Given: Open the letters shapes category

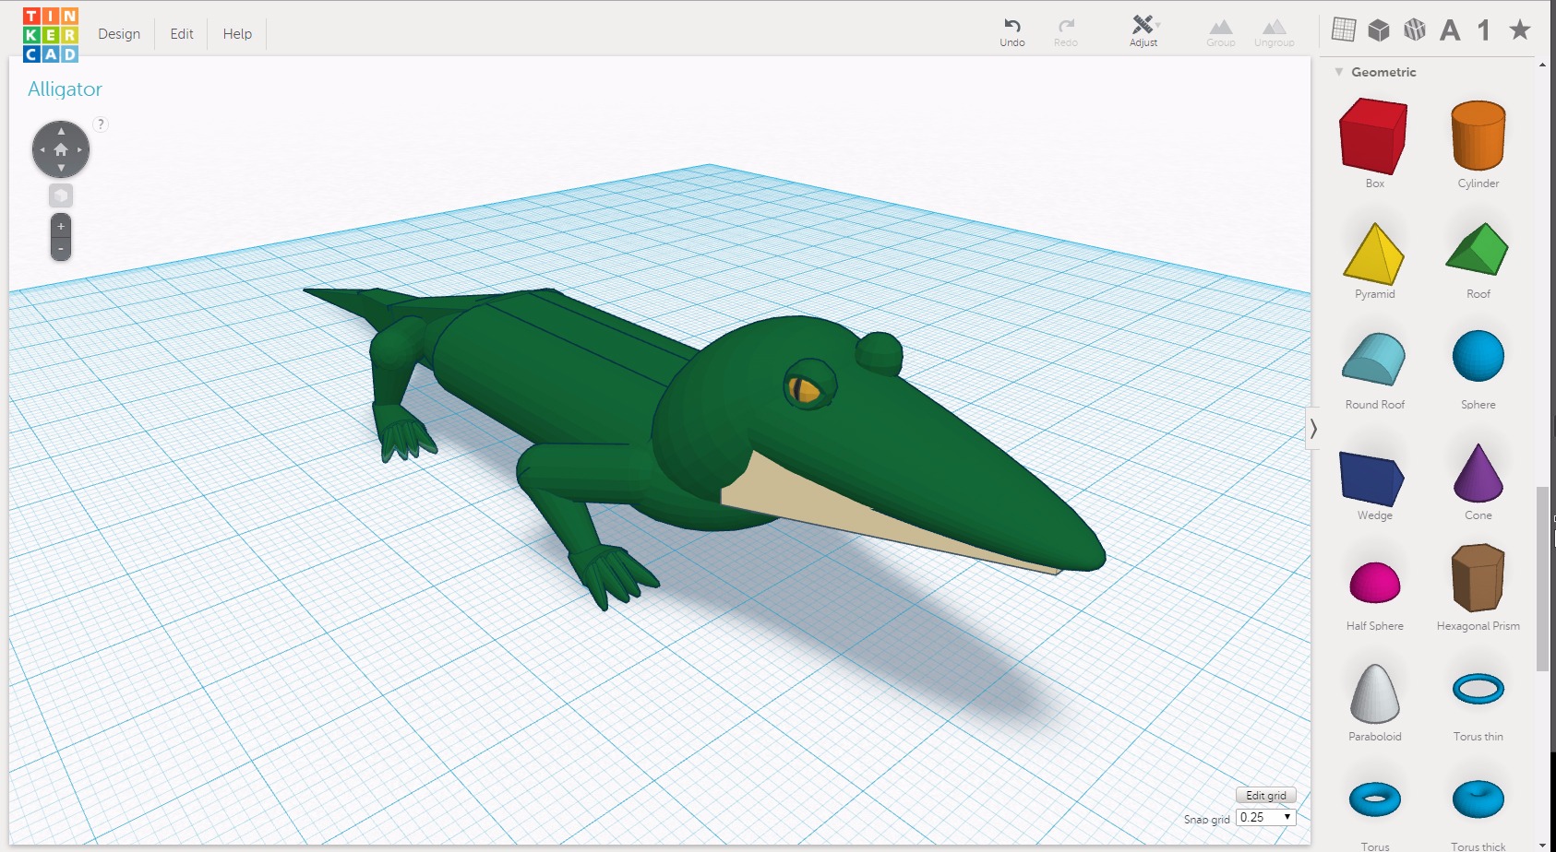Looking at the screenshot, I should pyautogui.click(x=1450, y=30).
